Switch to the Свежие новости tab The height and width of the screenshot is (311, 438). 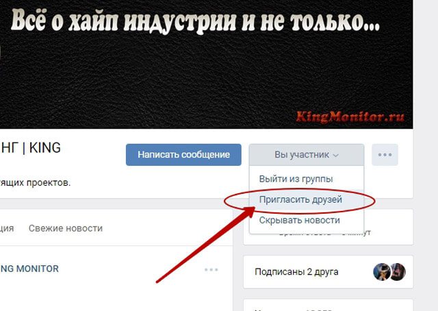(x=66, y=228)
